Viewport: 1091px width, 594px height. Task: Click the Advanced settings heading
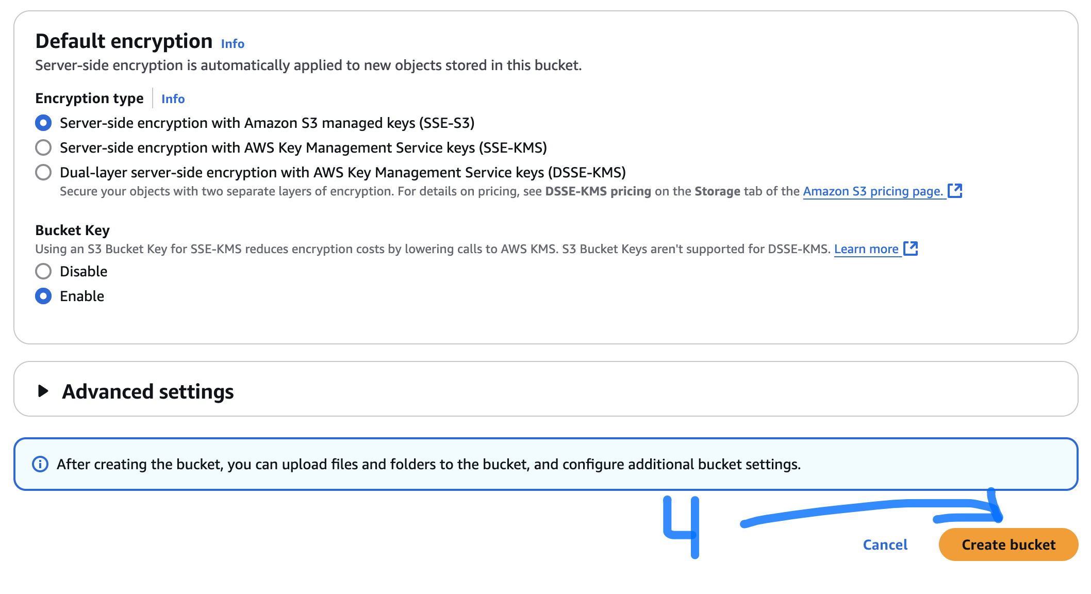pyautogui.click(x=148, y=392)
